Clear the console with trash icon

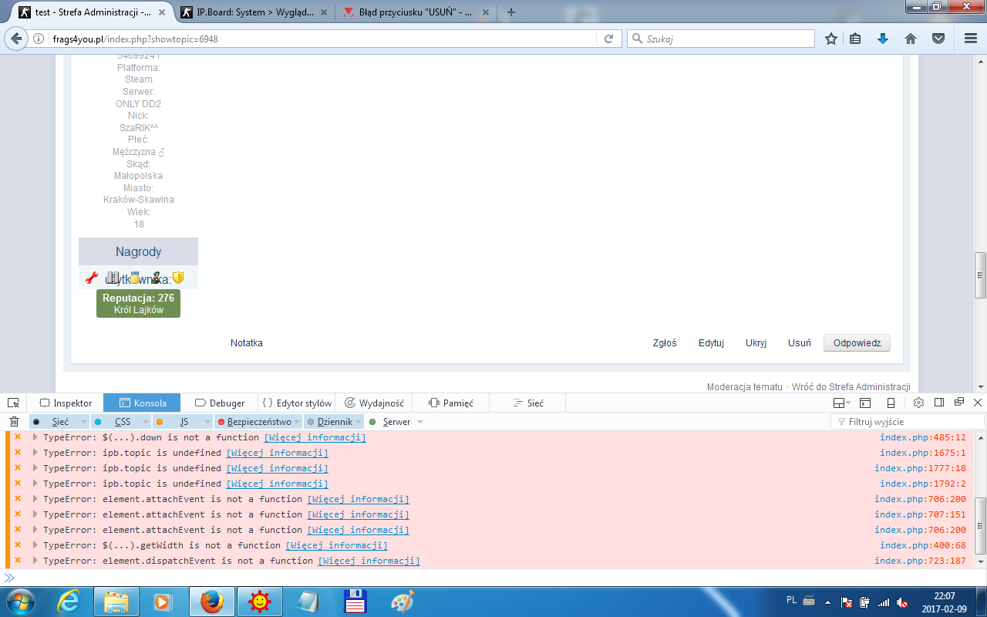coord(14,422)
